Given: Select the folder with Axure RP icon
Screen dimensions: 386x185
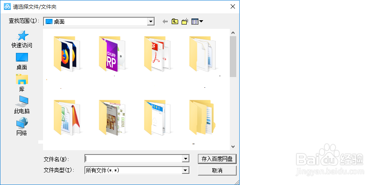Looking at the screenshot, I should click(x=112, y=54).
